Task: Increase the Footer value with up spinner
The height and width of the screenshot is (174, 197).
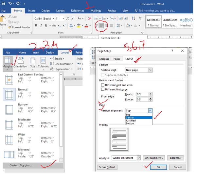Action: pyautogui.click(x=151, y=98)
